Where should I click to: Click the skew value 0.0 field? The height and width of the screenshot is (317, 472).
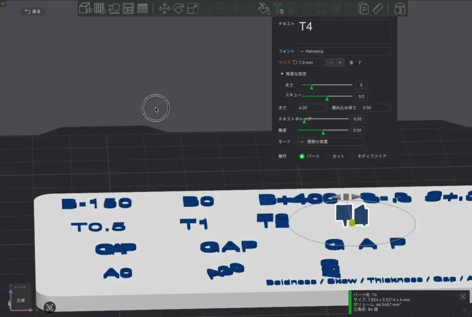tap(361, 97)
